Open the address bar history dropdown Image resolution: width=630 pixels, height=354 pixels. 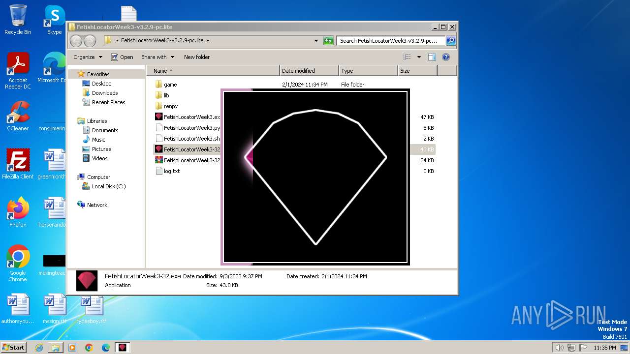[316, 41]
